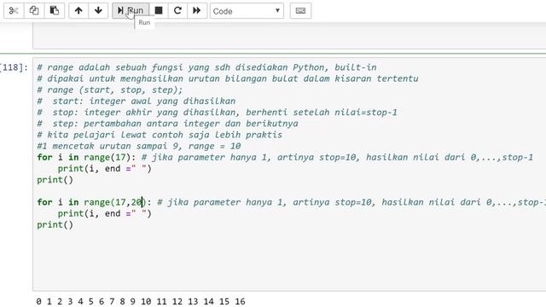Image resolution: width=546 pixels, height=307 pixels.
Task: Click first standalone 'print()' after range(17) loop
Action: pos(55,180)
